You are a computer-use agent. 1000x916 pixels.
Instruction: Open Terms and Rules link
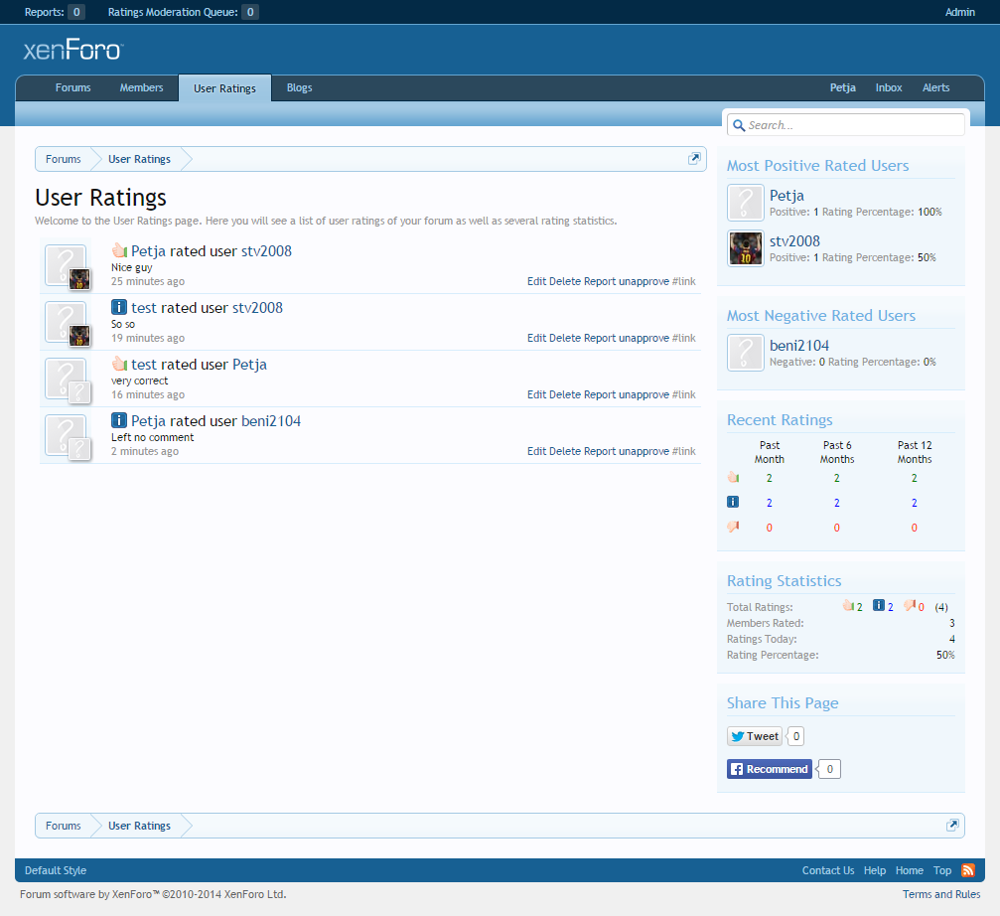point(940,894)
